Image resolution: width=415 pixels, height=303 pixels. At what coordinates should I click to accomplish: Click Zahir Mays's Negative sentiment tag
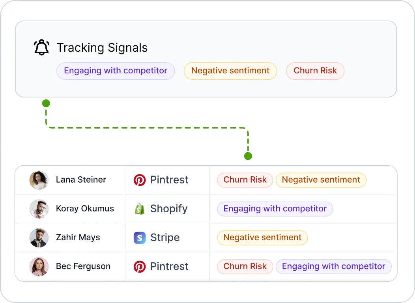point(262,238)
